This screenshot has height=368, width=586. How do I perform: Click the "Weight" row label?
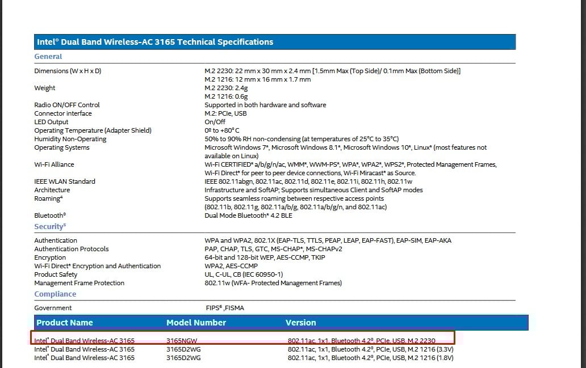(44, 88)
